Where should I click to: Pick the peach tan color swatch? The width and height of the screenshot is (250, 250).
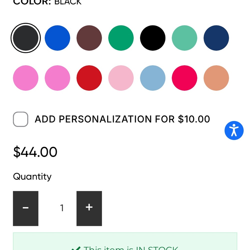tap(216, 78)
